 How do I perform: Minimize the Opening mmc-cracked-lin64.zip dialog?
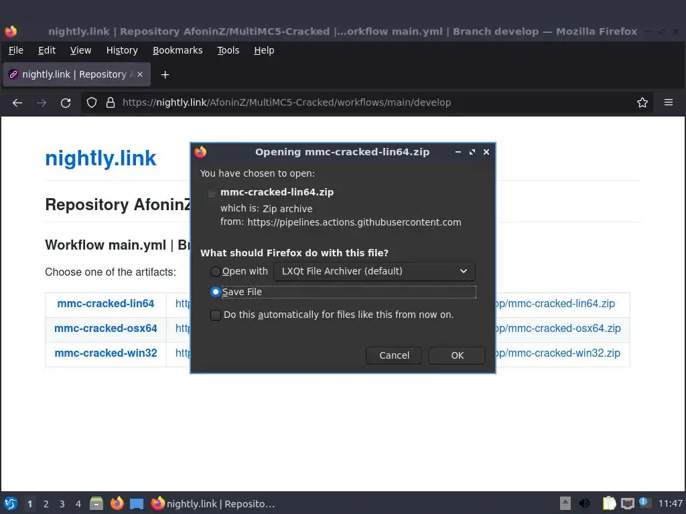458,152
